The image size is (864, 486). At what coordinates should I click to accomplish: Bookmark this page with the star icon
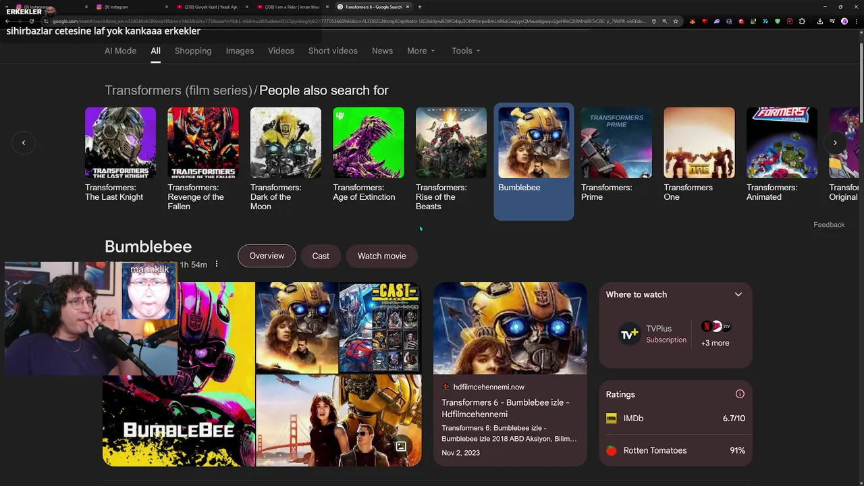click(x=676, y=22)
